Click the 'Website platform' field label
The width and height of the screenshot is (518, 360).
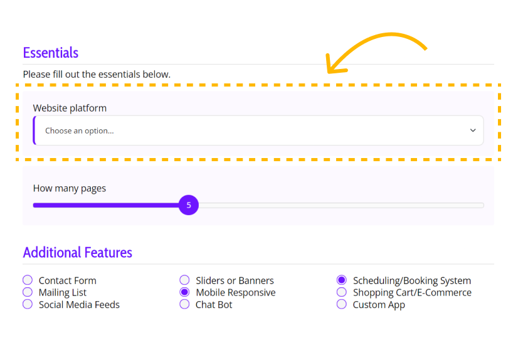point(70,108)
